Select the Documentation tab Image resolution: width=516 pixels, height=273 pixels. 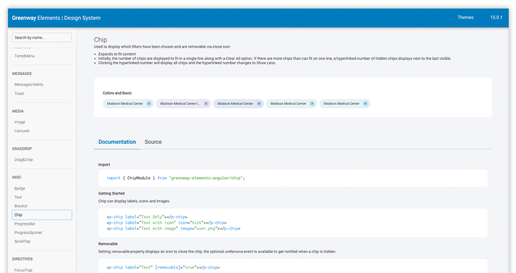click(117, 142)
